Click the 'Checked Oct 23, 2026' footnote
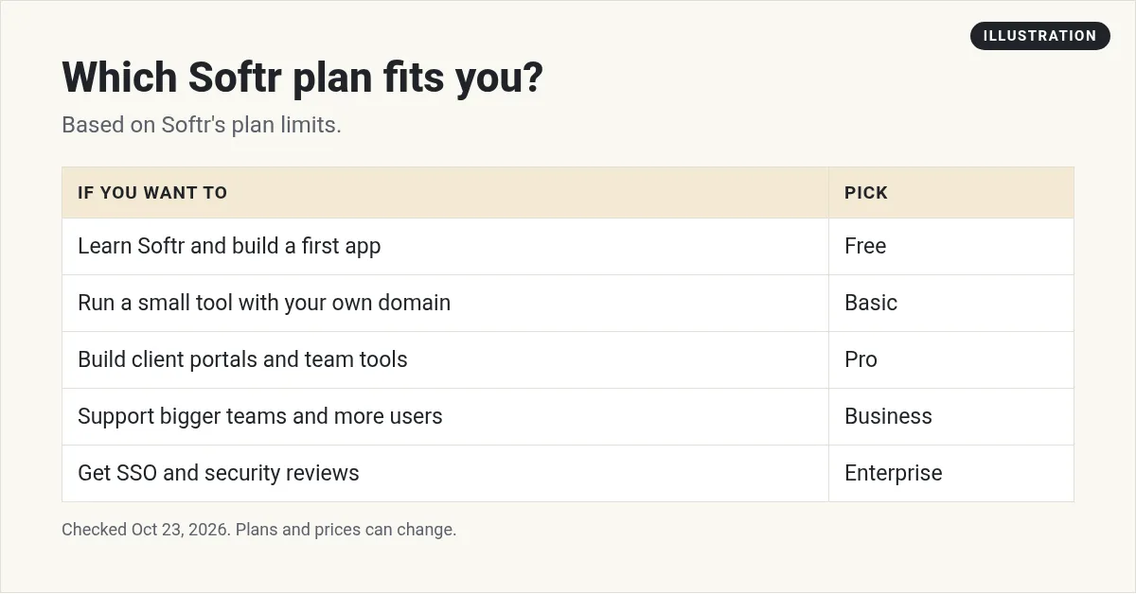The height and width of the screenshot is (594, 1136). tap(258, 530)
